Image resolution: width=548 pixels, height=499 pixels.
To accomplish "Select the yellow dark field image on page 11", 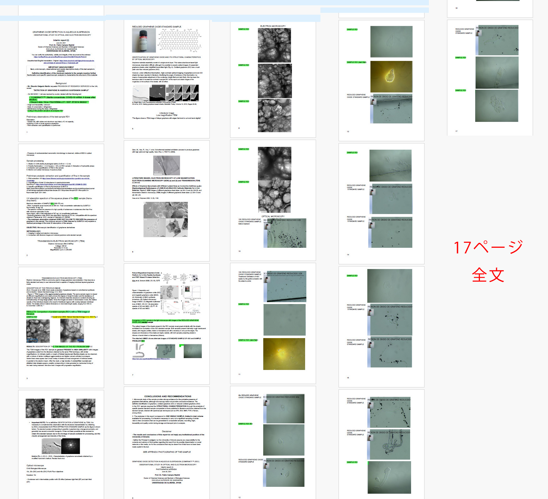I will click(284, 354).
